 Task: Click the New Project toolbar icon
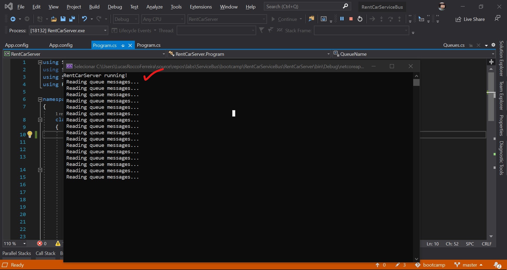(40, 19)
